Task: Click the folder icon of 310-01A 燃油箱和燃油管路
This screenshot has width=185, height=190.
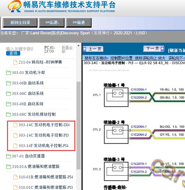Action: pyautogui.click(x=9, y=167)
